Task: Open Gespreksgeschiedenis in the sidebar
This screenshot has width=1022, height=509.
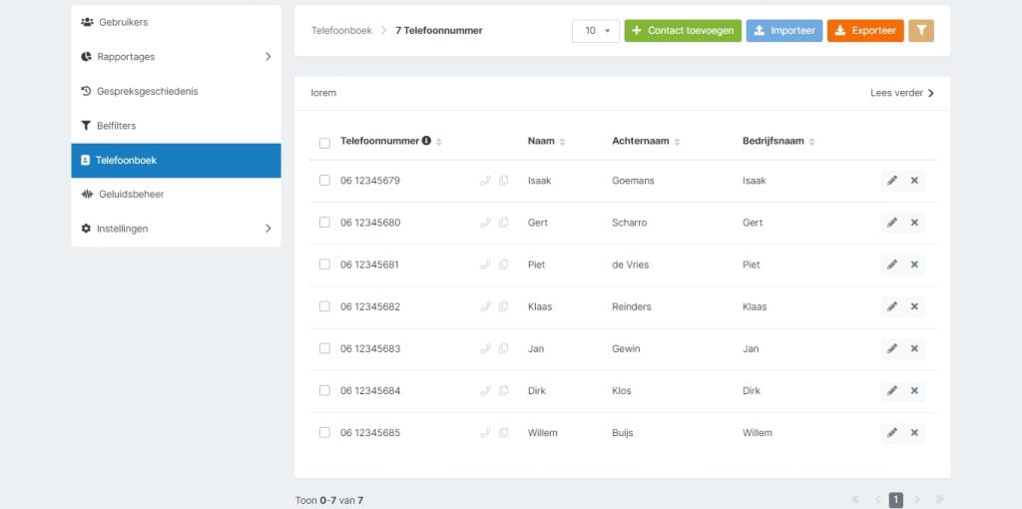Action: tap(176, 91)
